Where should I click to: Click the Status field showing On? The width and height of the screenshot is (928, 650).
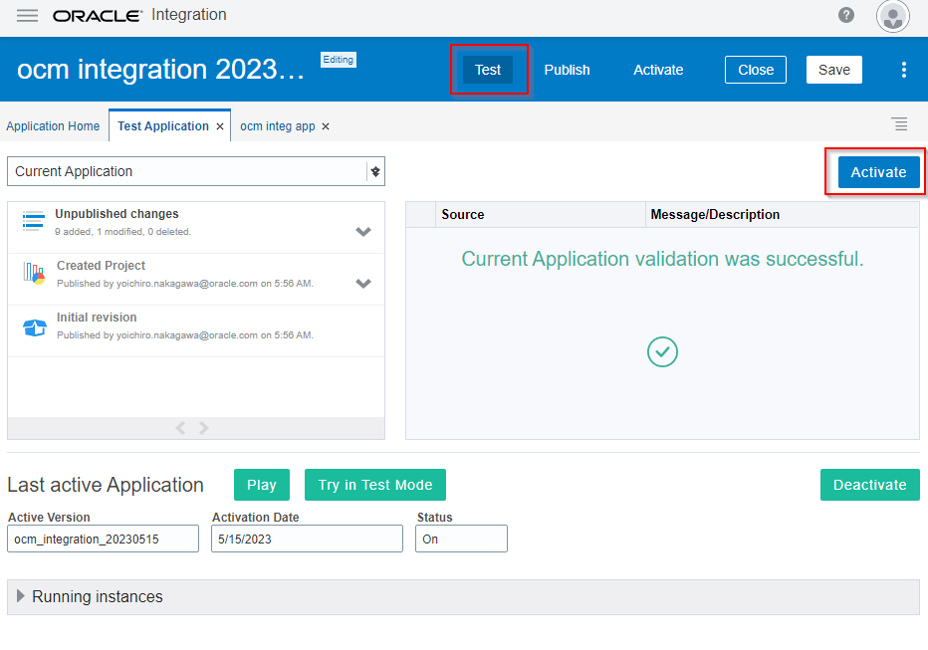click(461, 539)
